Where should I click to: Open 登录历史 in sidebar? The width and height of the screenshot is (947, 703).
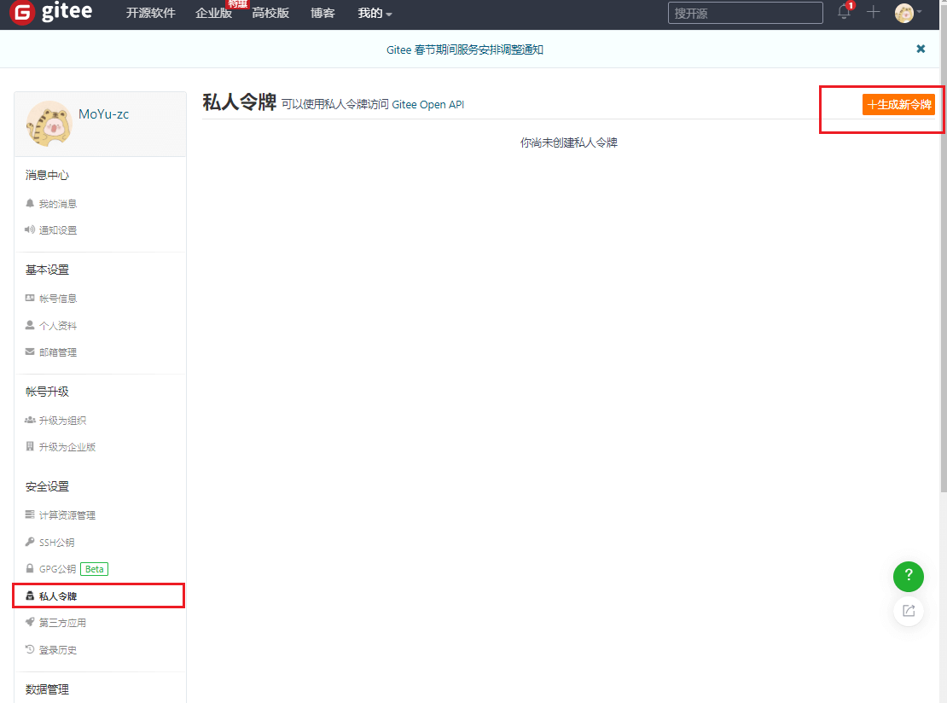pos(58,650)
